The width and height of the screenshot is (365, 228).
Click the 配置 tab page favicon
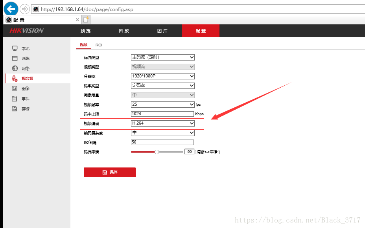coord(9,20)
